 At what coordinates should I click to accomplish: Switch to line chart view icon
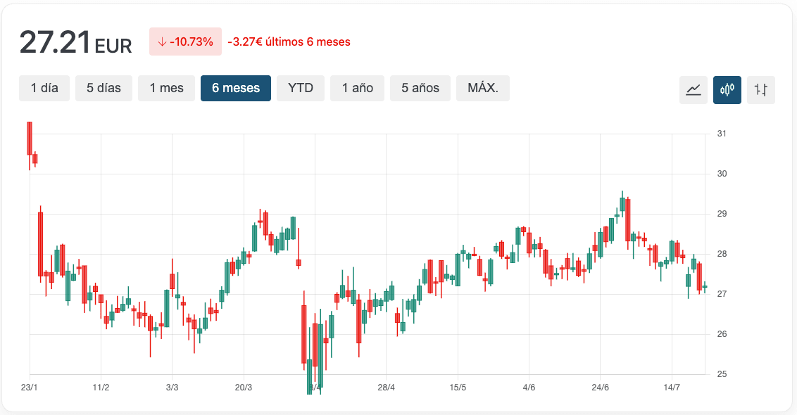click(x=693, y=89)
